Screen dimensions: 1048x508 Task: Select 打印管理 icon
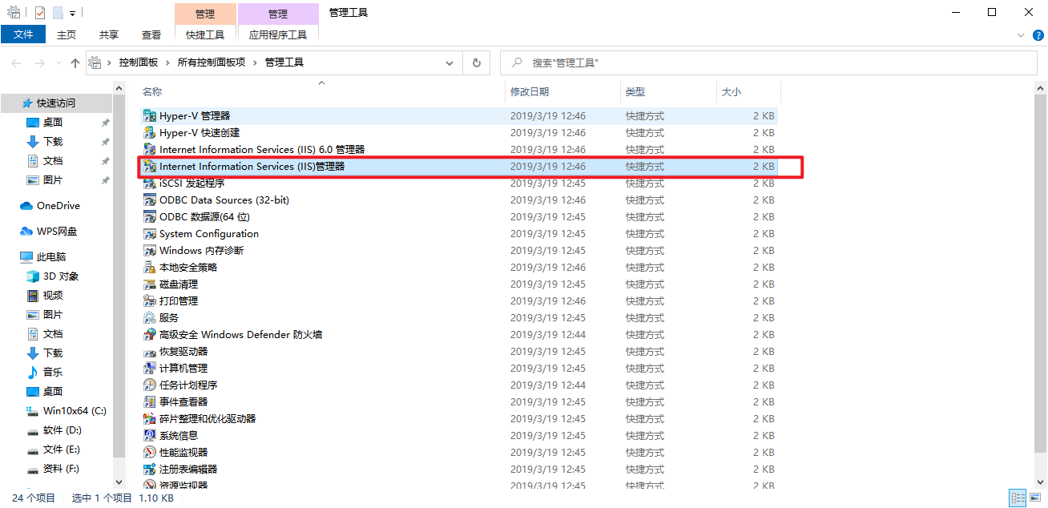click(x=149, y=301)
